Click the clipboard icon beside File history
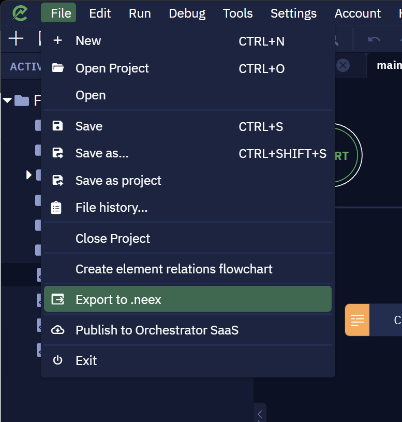The height and width of the screenshot is (422, 402). [56, 208]
